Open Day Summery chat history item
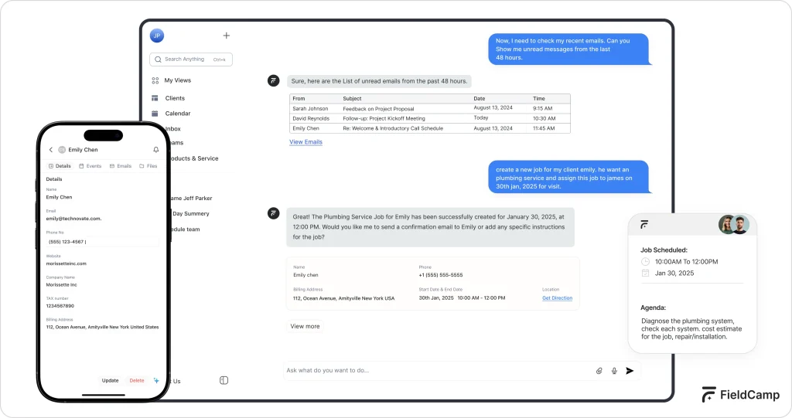Screen dimensions: 792x418 click(190, 213)
